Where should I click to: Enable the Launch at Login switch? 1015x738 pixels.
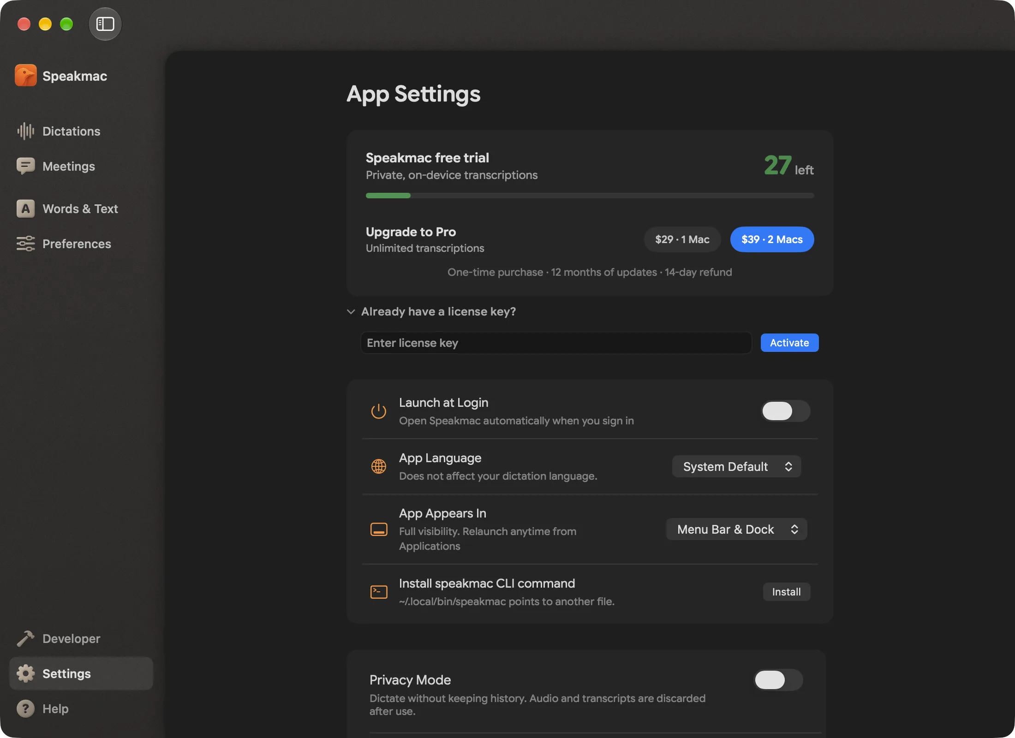click(x=785, y=411)
